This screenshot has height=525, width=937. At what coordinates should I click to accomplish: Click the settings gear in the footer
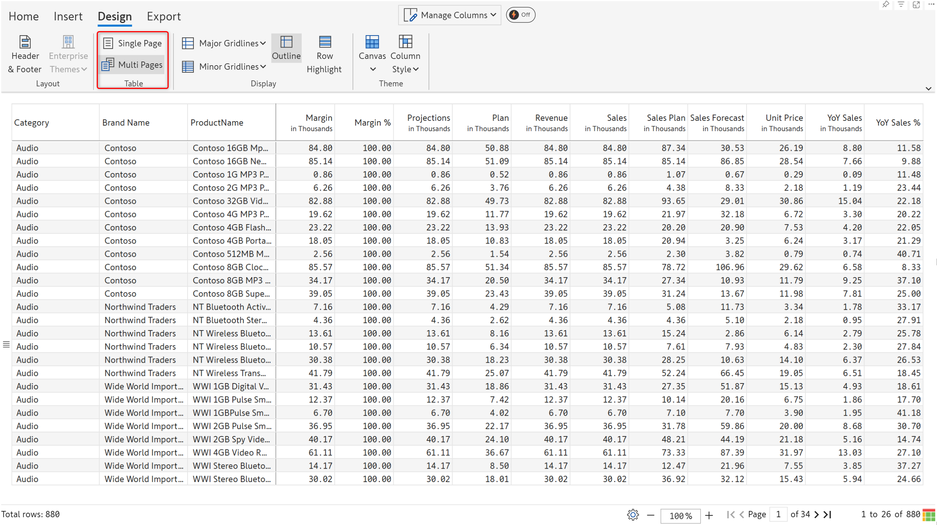633,515
